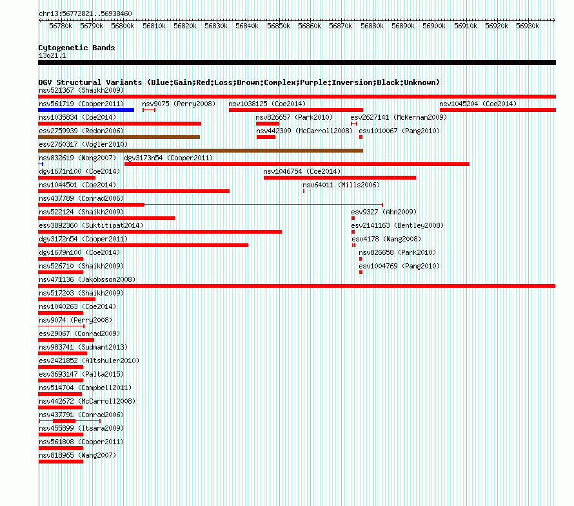Click the black 13q21.1 cytogenetic band
The image size is (574, 506).
click(x=297, y=62)
